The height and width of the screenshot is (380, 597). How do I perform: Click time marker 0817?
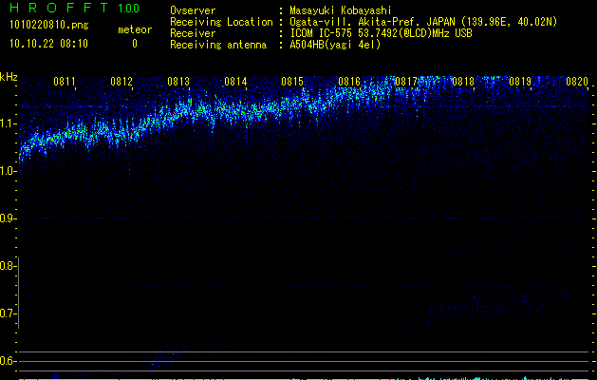point(406,82)
